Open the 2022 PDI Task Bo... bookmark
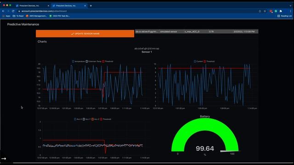Screen dimensions: 294x165 tap(59, 16)
